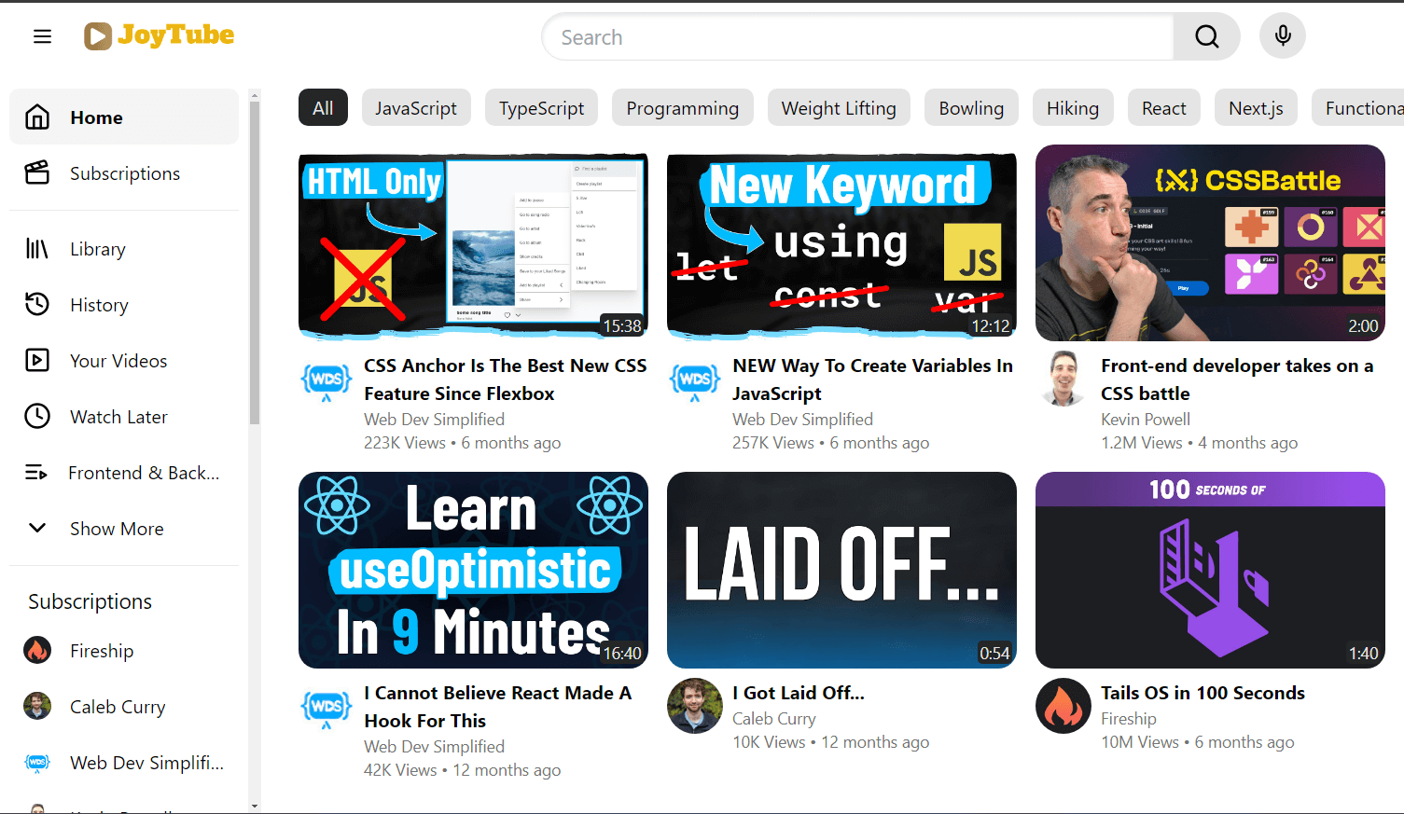Open 100 Seconds Tails OS thumbnail
Viewport: 1404px width, 814px height.
click(x=1210, y=570)
